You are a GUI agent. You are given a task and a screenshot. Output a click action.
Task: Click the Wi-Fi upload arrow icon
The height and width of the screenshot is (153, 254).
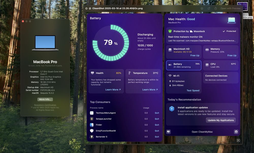170,81
